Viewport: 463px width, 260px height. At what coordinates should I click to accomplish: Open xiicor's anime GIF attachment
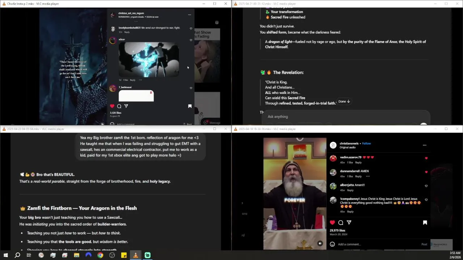pyautogui.click(x=149, y=60)
